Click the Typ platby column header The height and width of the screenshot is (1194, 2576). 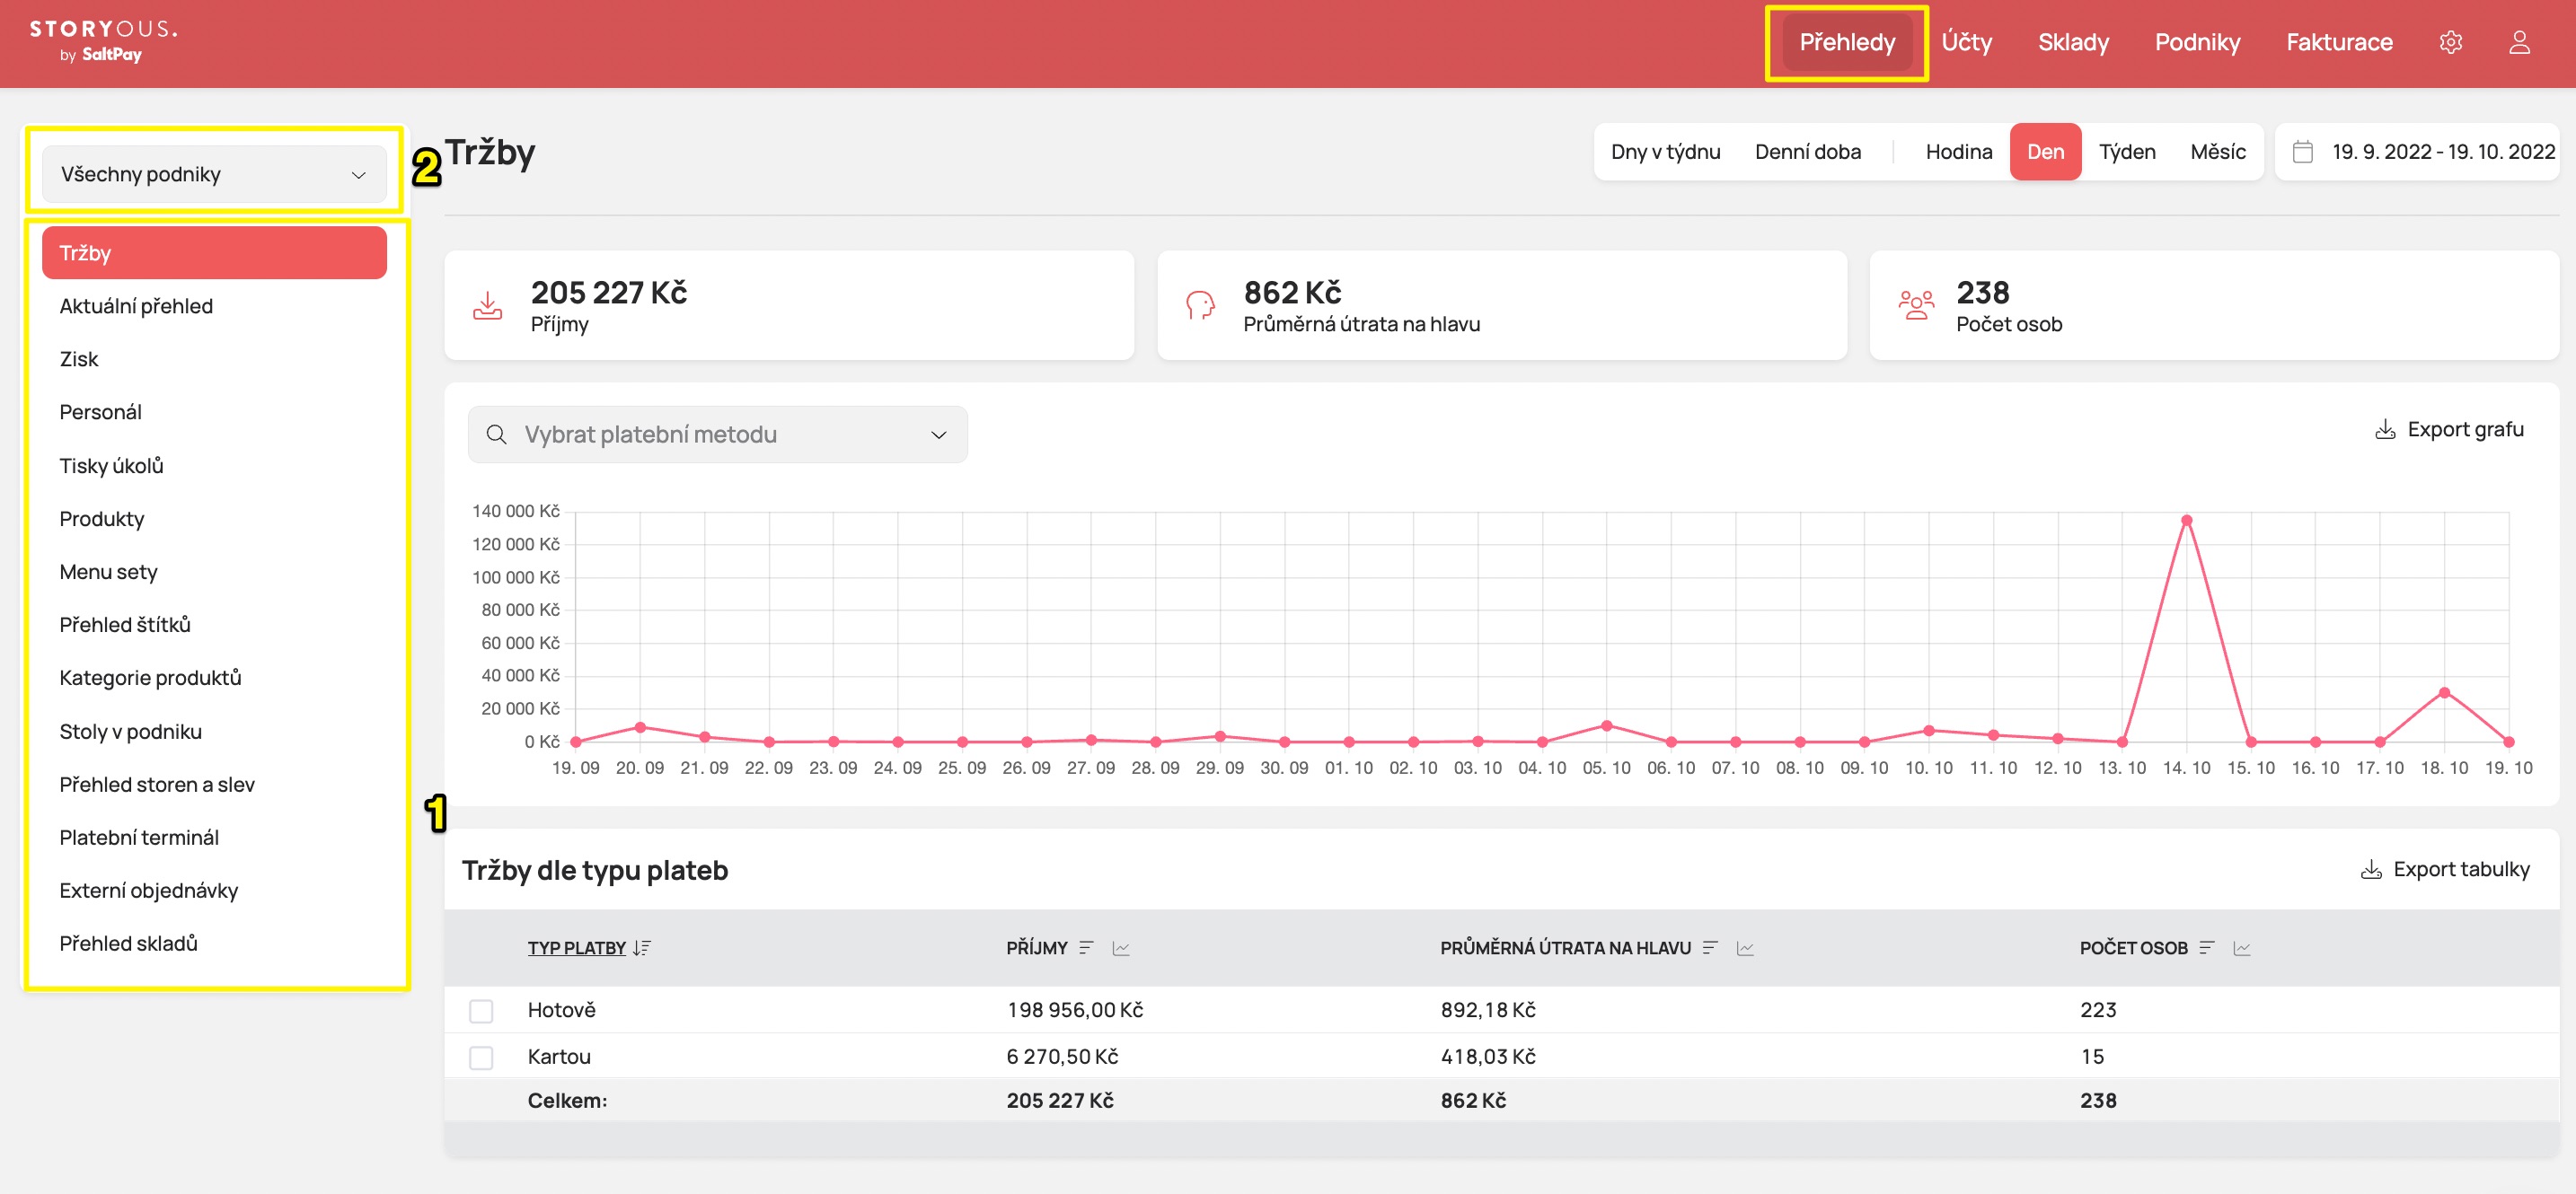coord(576,948)
